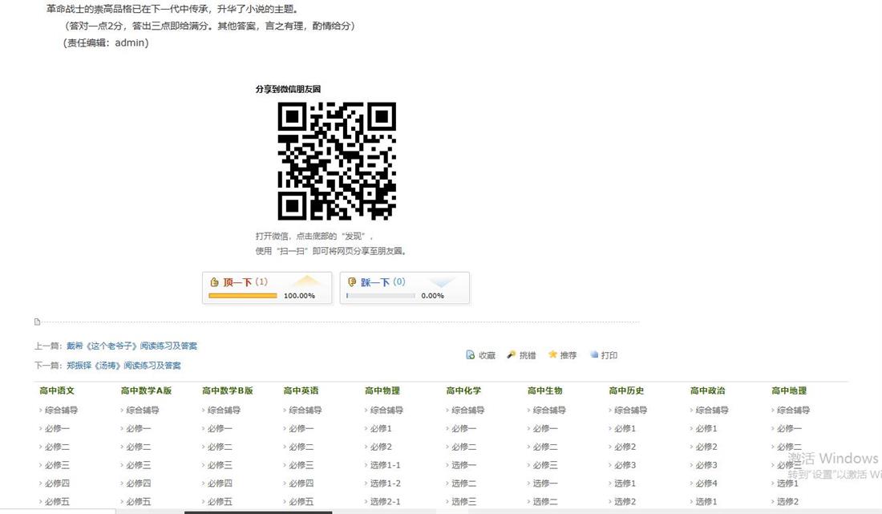
Task: Open next article 郑振铎《汤祷》阅读练习及答案
Action: click(123, 366)
